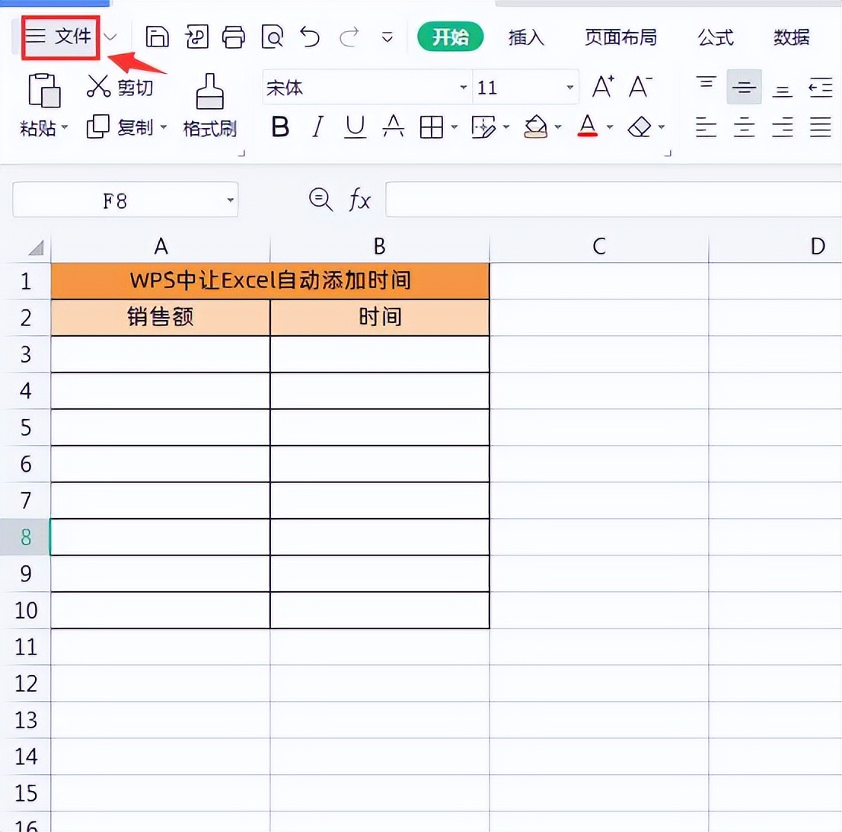Undo the last action
This screenshot has height=832, width=842.
310,37
